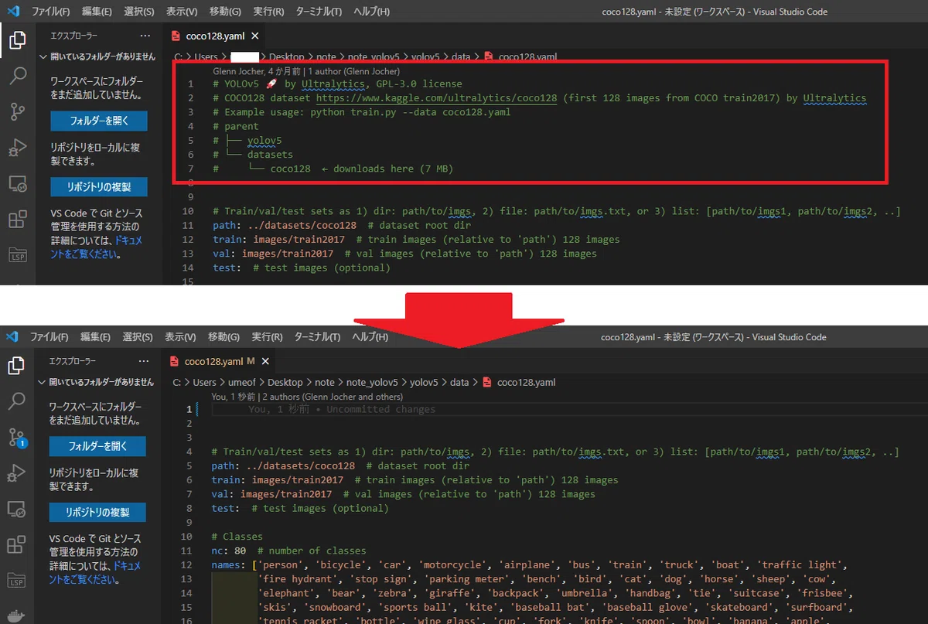928x624 pixels.
Task: Open Extensions view in the lower VS Code window
Action: pyautogui.click(x=17, y=544)
